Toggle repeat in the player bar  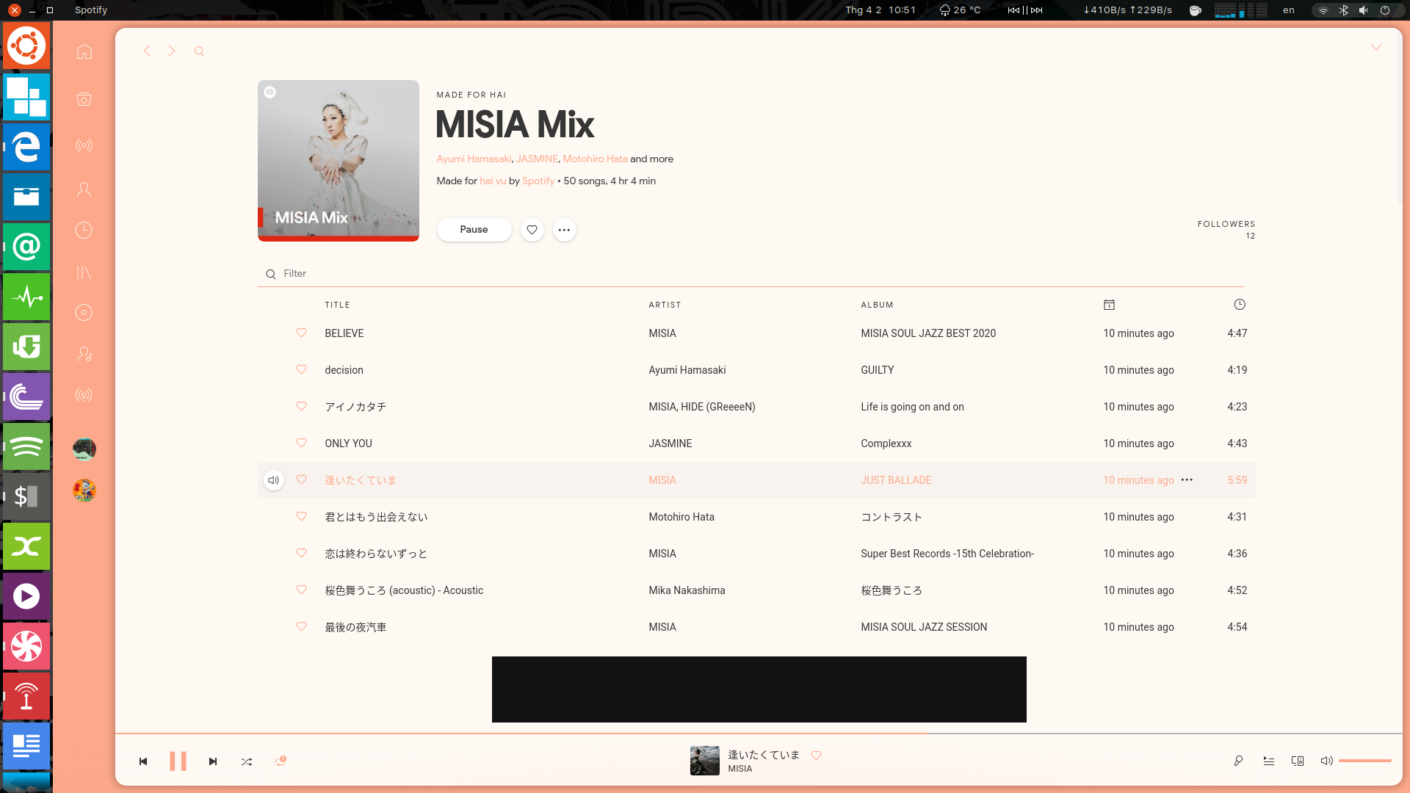(281, 761)
